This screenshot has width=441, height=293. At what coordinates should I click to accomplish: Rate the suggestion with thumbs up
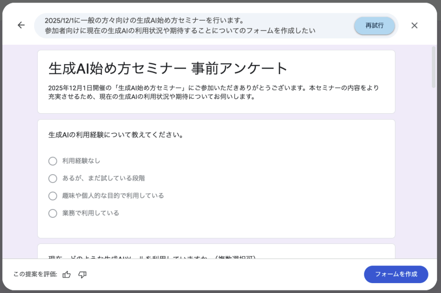point(66,274)
